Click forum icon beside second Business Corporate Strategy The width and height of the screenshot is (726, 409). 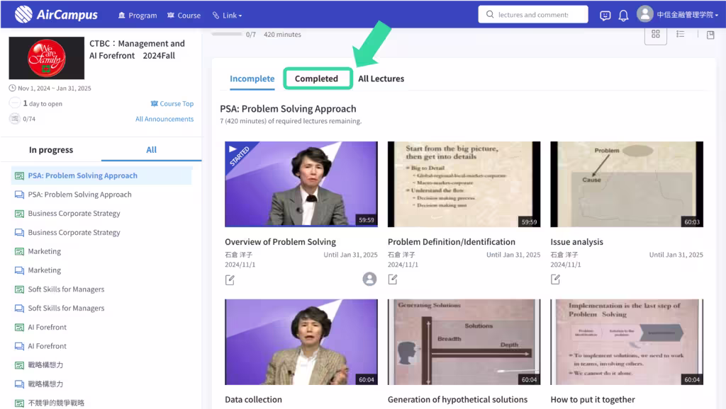pos(19,233)
